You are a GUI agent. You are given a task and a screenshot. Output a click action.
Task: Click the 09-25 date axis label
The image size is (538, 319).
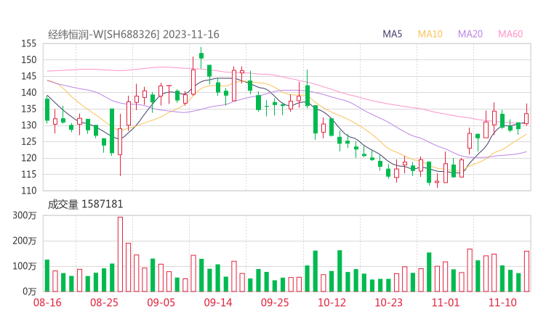click(275, 302)
